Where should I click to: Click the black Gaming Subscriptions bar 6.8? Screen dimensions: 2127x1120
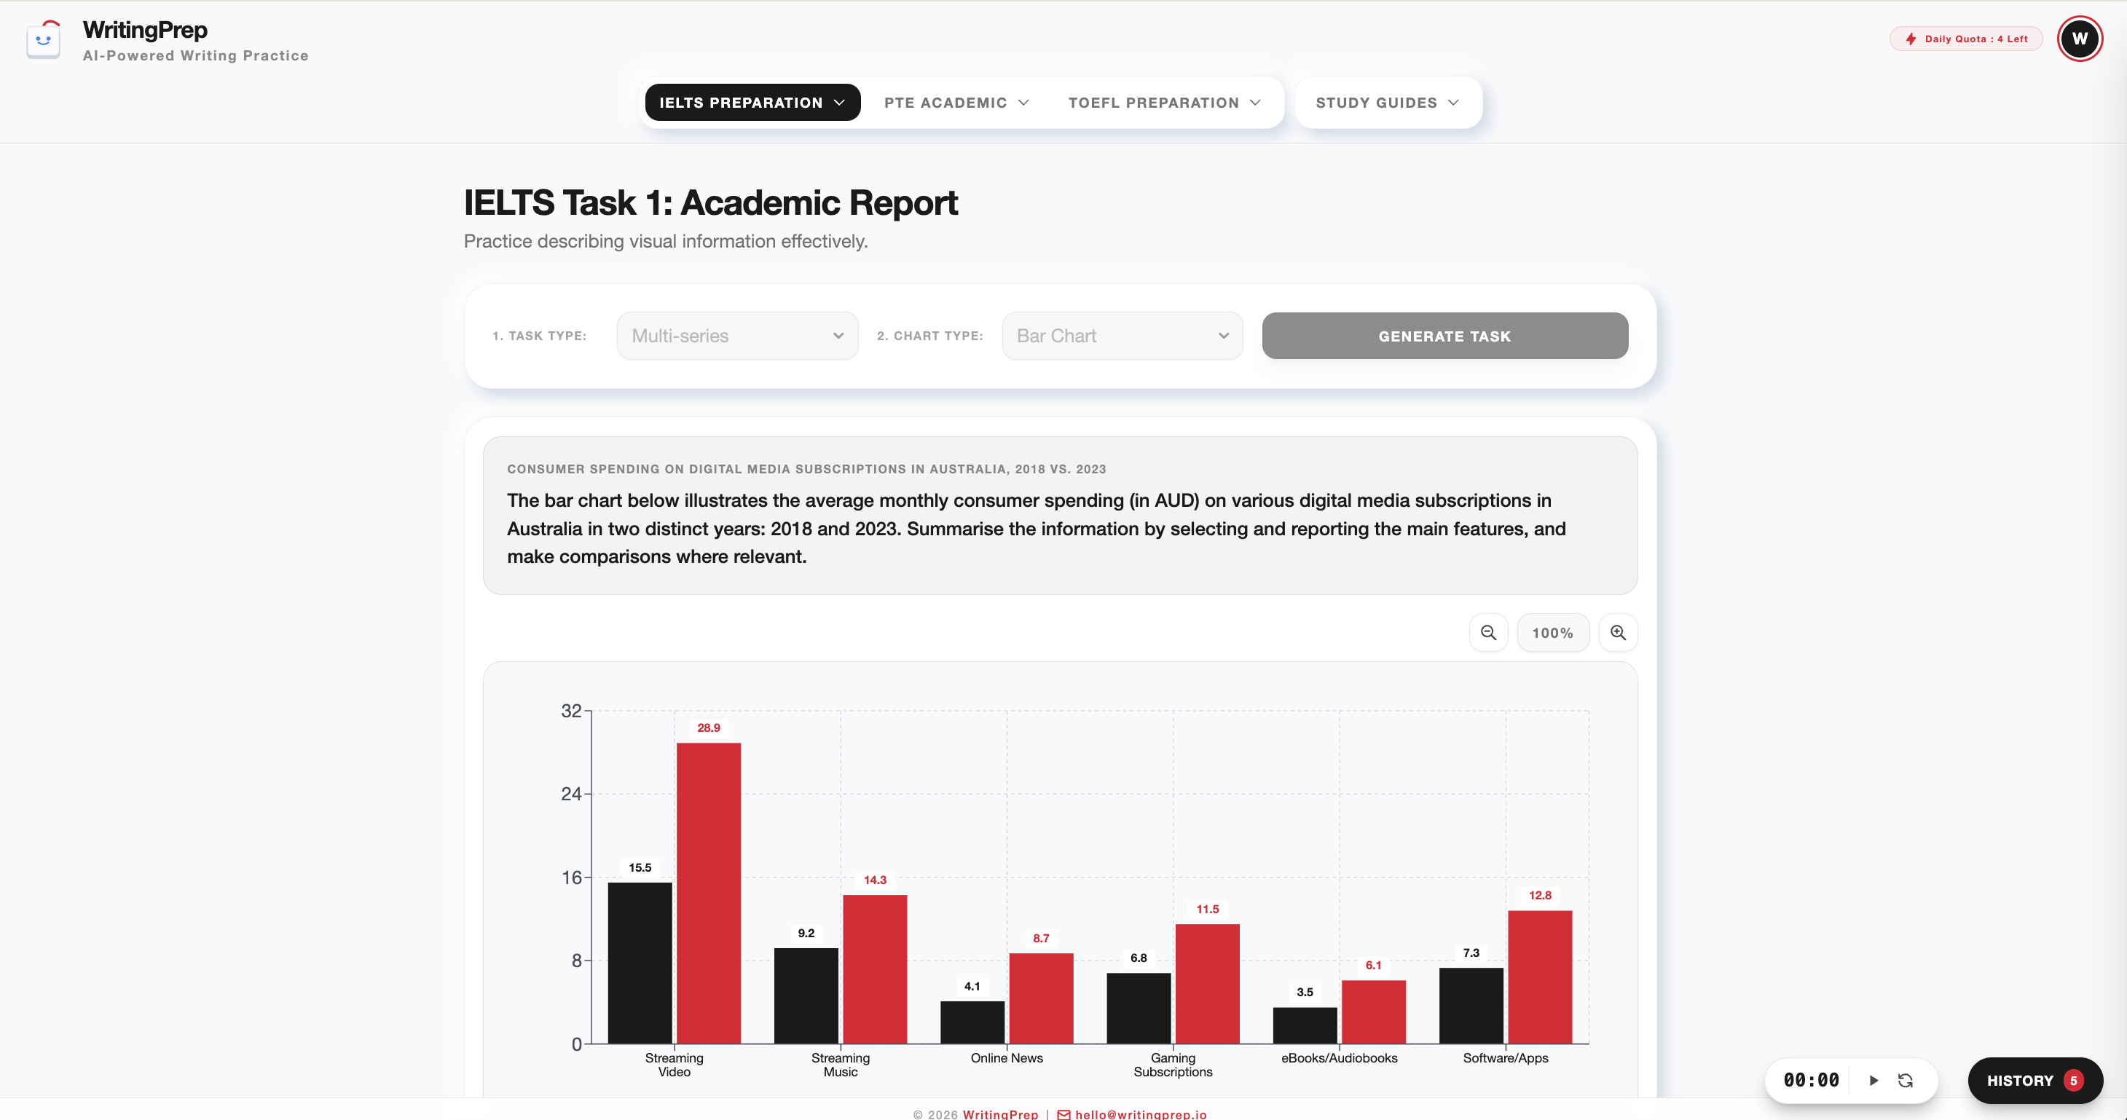pyautogui.click(x=1139, y=1009)
